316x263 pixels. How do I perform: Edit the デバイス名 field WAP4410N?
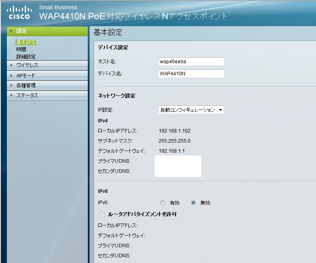pyautogui.click(x=191, y=74)
